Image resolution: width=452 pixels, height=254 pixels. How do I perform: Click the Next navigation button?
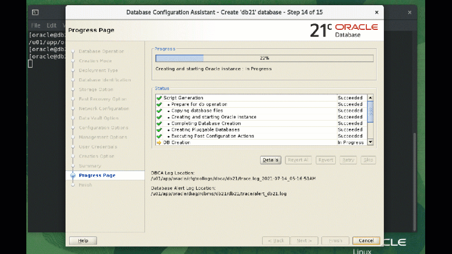pyautogui.click(x=304, y=241)
